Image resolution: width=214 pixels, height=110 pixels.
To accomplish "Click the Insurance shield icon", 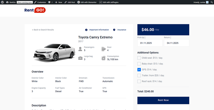I will (114, 30).
